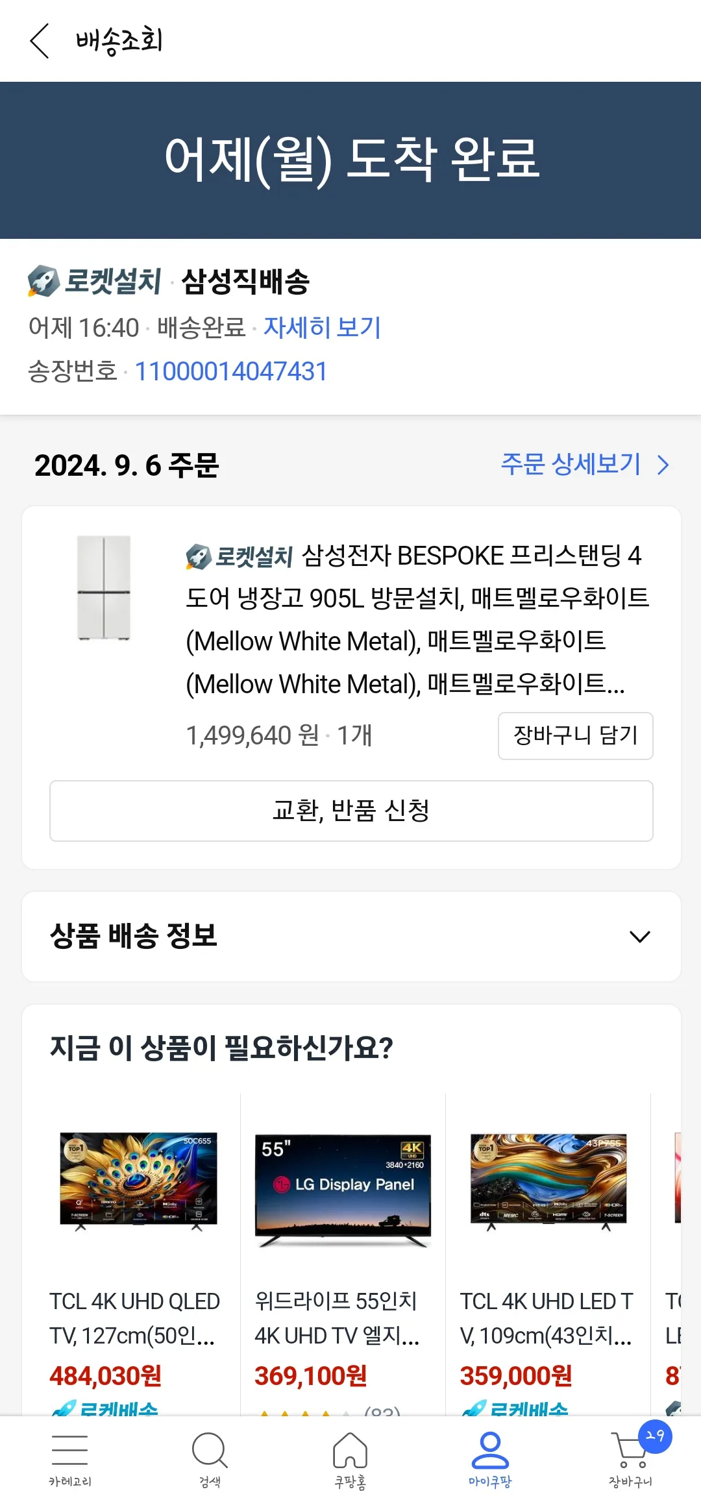Request 교환, 반품 신청
This screenshot has width=701, height=1498.
click(351, 811)
